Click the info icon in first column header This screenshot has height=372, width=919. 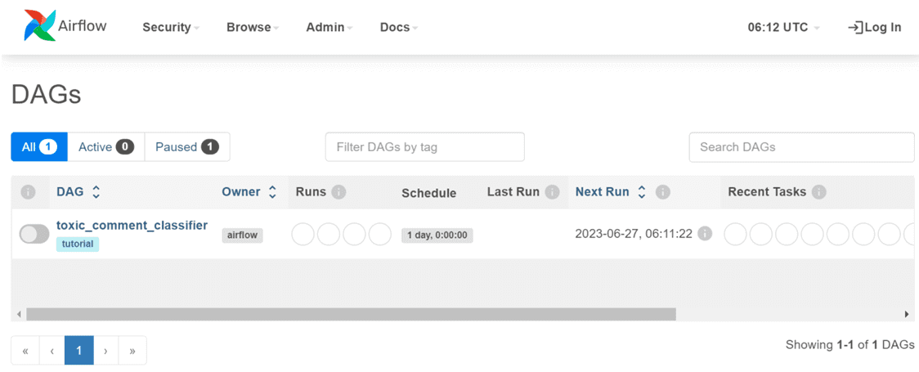[28, 192]
